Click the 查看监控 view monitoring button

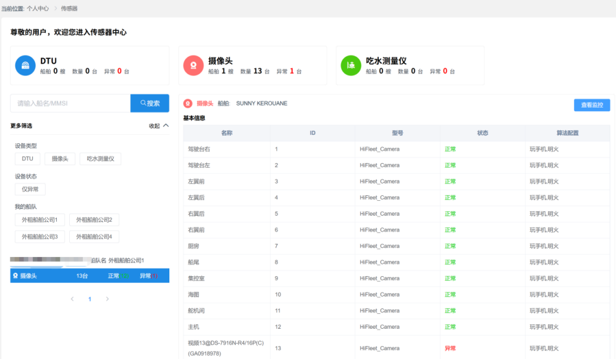click(x=591, y=105)
